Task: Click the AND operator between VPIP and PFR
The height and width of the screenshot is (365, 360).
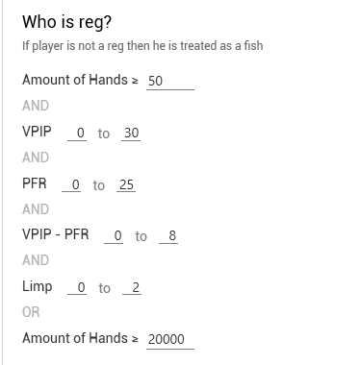Action: 36,158
